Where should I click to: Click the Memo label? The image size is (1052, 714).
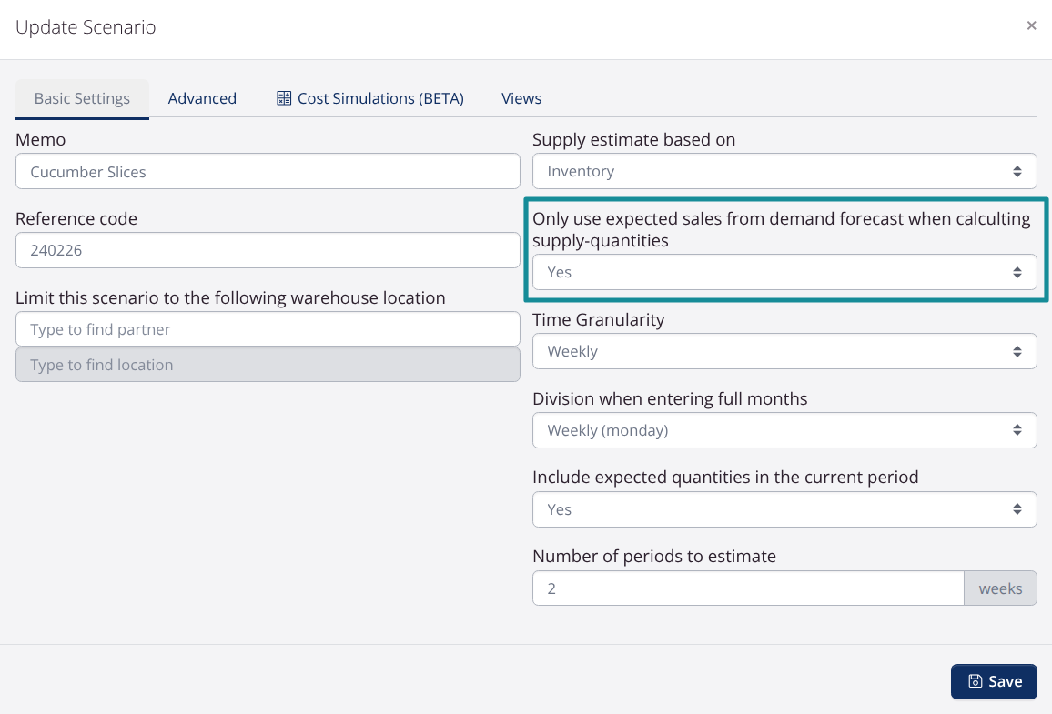40,139
